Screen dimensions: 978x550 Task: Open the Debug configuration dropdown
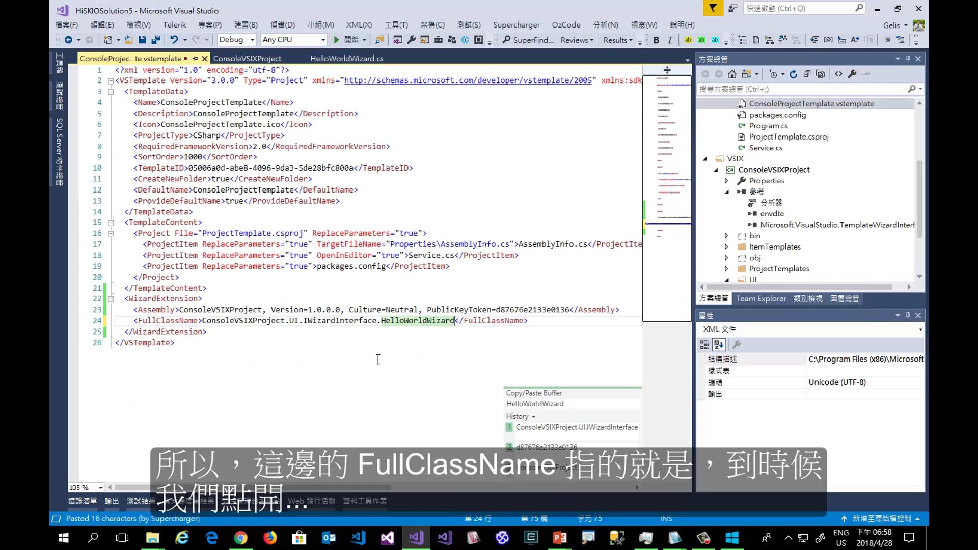(x=235, y=39)
